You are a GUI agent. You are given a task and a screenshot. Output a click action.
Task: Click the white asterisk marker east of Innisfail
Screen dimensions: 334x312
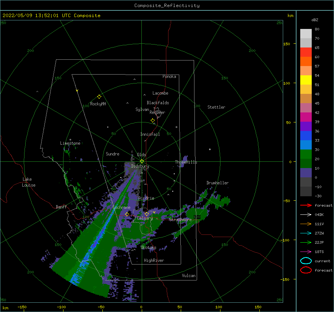176,127
